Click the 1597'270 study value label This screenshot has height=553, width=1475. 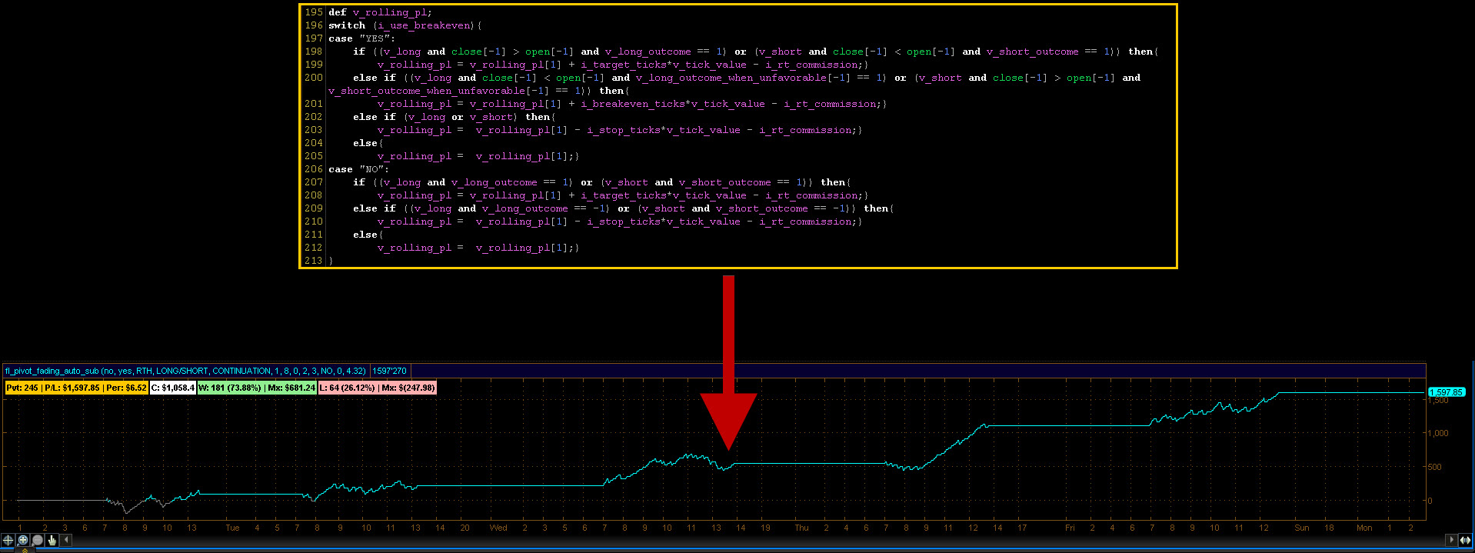point(389,371)
